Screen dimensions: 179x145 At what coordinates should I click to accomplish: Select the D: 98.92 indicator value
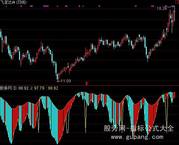[x=21, y=88]
